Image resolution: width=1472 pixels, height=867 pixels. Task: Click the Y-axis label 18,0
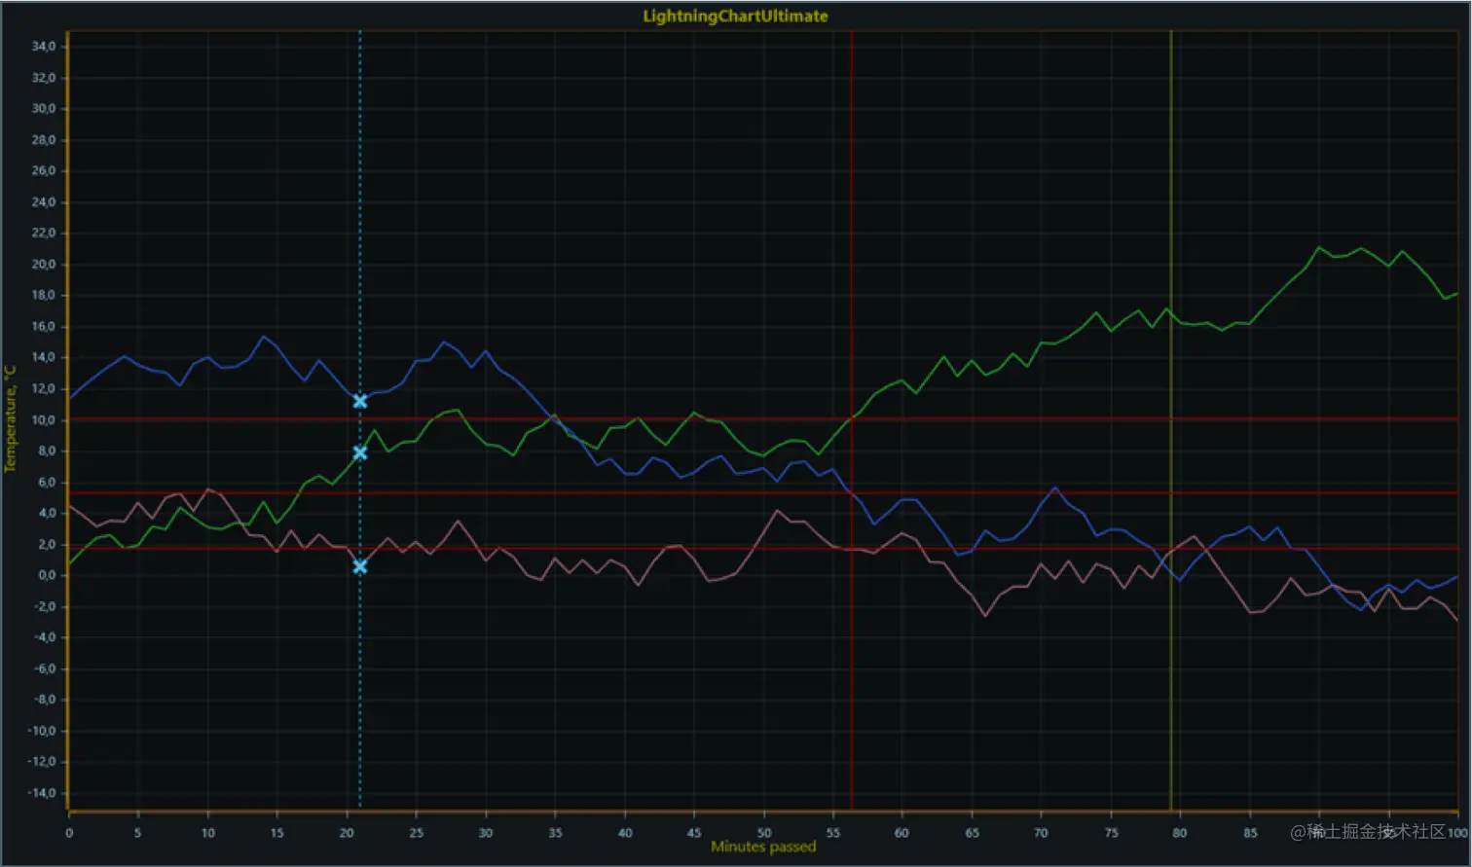44,296
